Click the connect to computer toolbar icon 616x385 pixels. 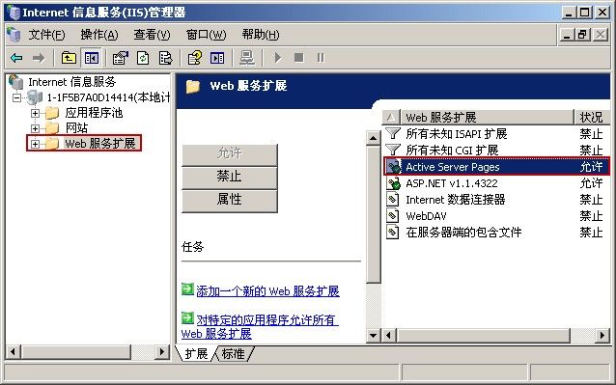pyautogui.click(x=247, y=58)
